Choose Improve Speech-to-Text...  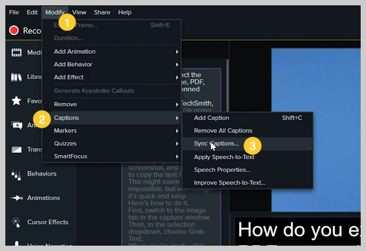pyautogui.click(x=247, y=182)
